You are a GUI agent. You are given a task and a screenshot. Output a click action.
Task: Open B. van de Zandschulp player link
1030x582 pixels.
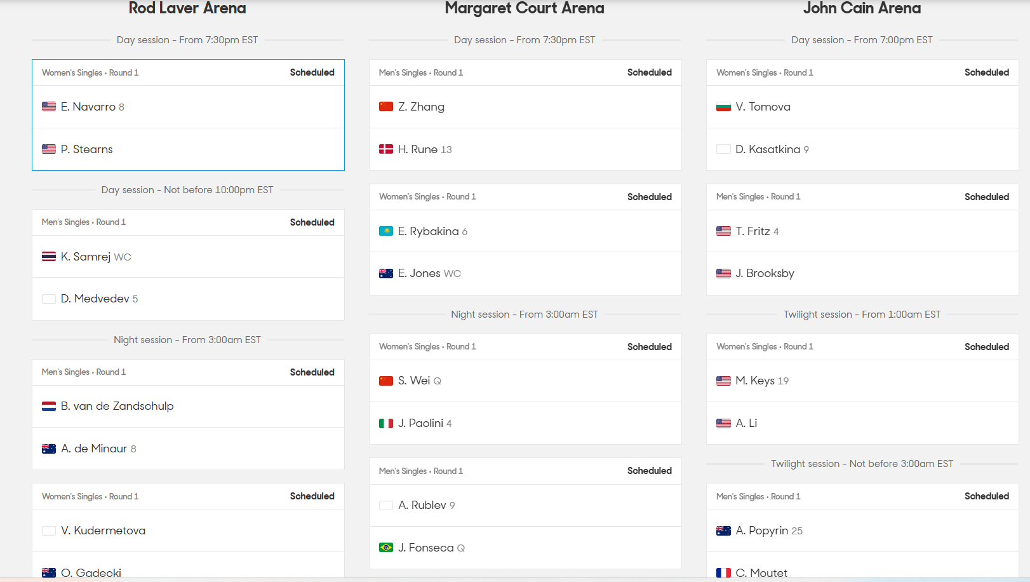pos(117,406)
